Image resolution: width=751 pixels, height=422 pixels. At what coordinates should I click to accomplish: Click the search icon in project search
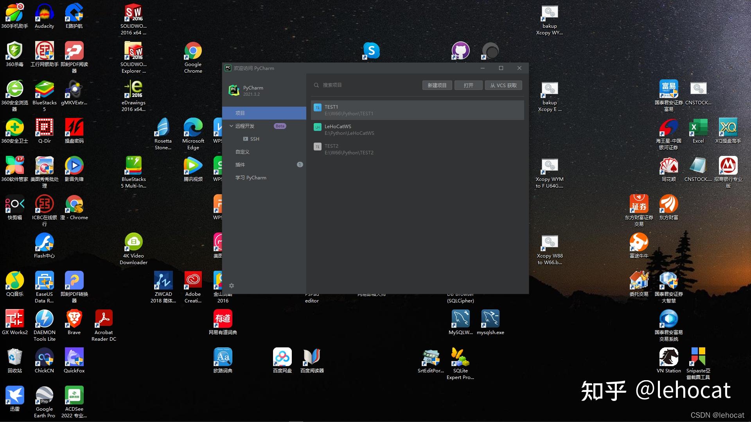(316, 85)
